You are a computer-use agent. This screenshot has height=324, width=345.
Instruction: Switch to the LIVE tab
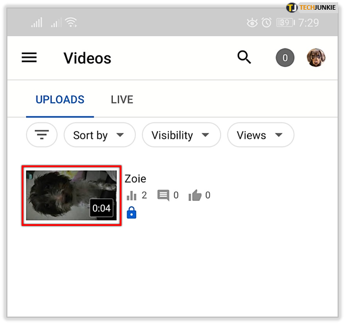[122, 99]
